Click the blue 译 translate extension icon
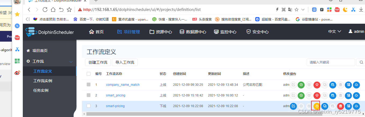Viewport: 365px width, 117px height. coord(314,10)
